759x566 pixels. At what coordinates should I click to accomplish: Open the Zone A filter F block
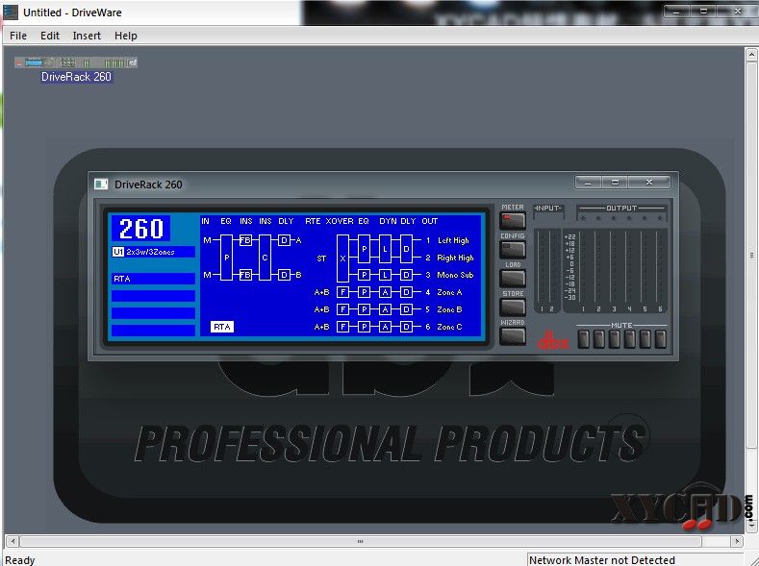[342, 292]
